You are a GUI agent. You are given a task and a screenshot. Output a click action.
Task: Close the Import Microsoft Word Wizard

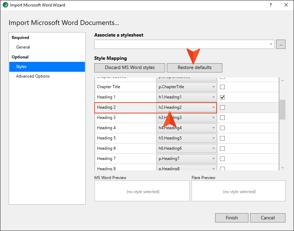pos(286,5)
